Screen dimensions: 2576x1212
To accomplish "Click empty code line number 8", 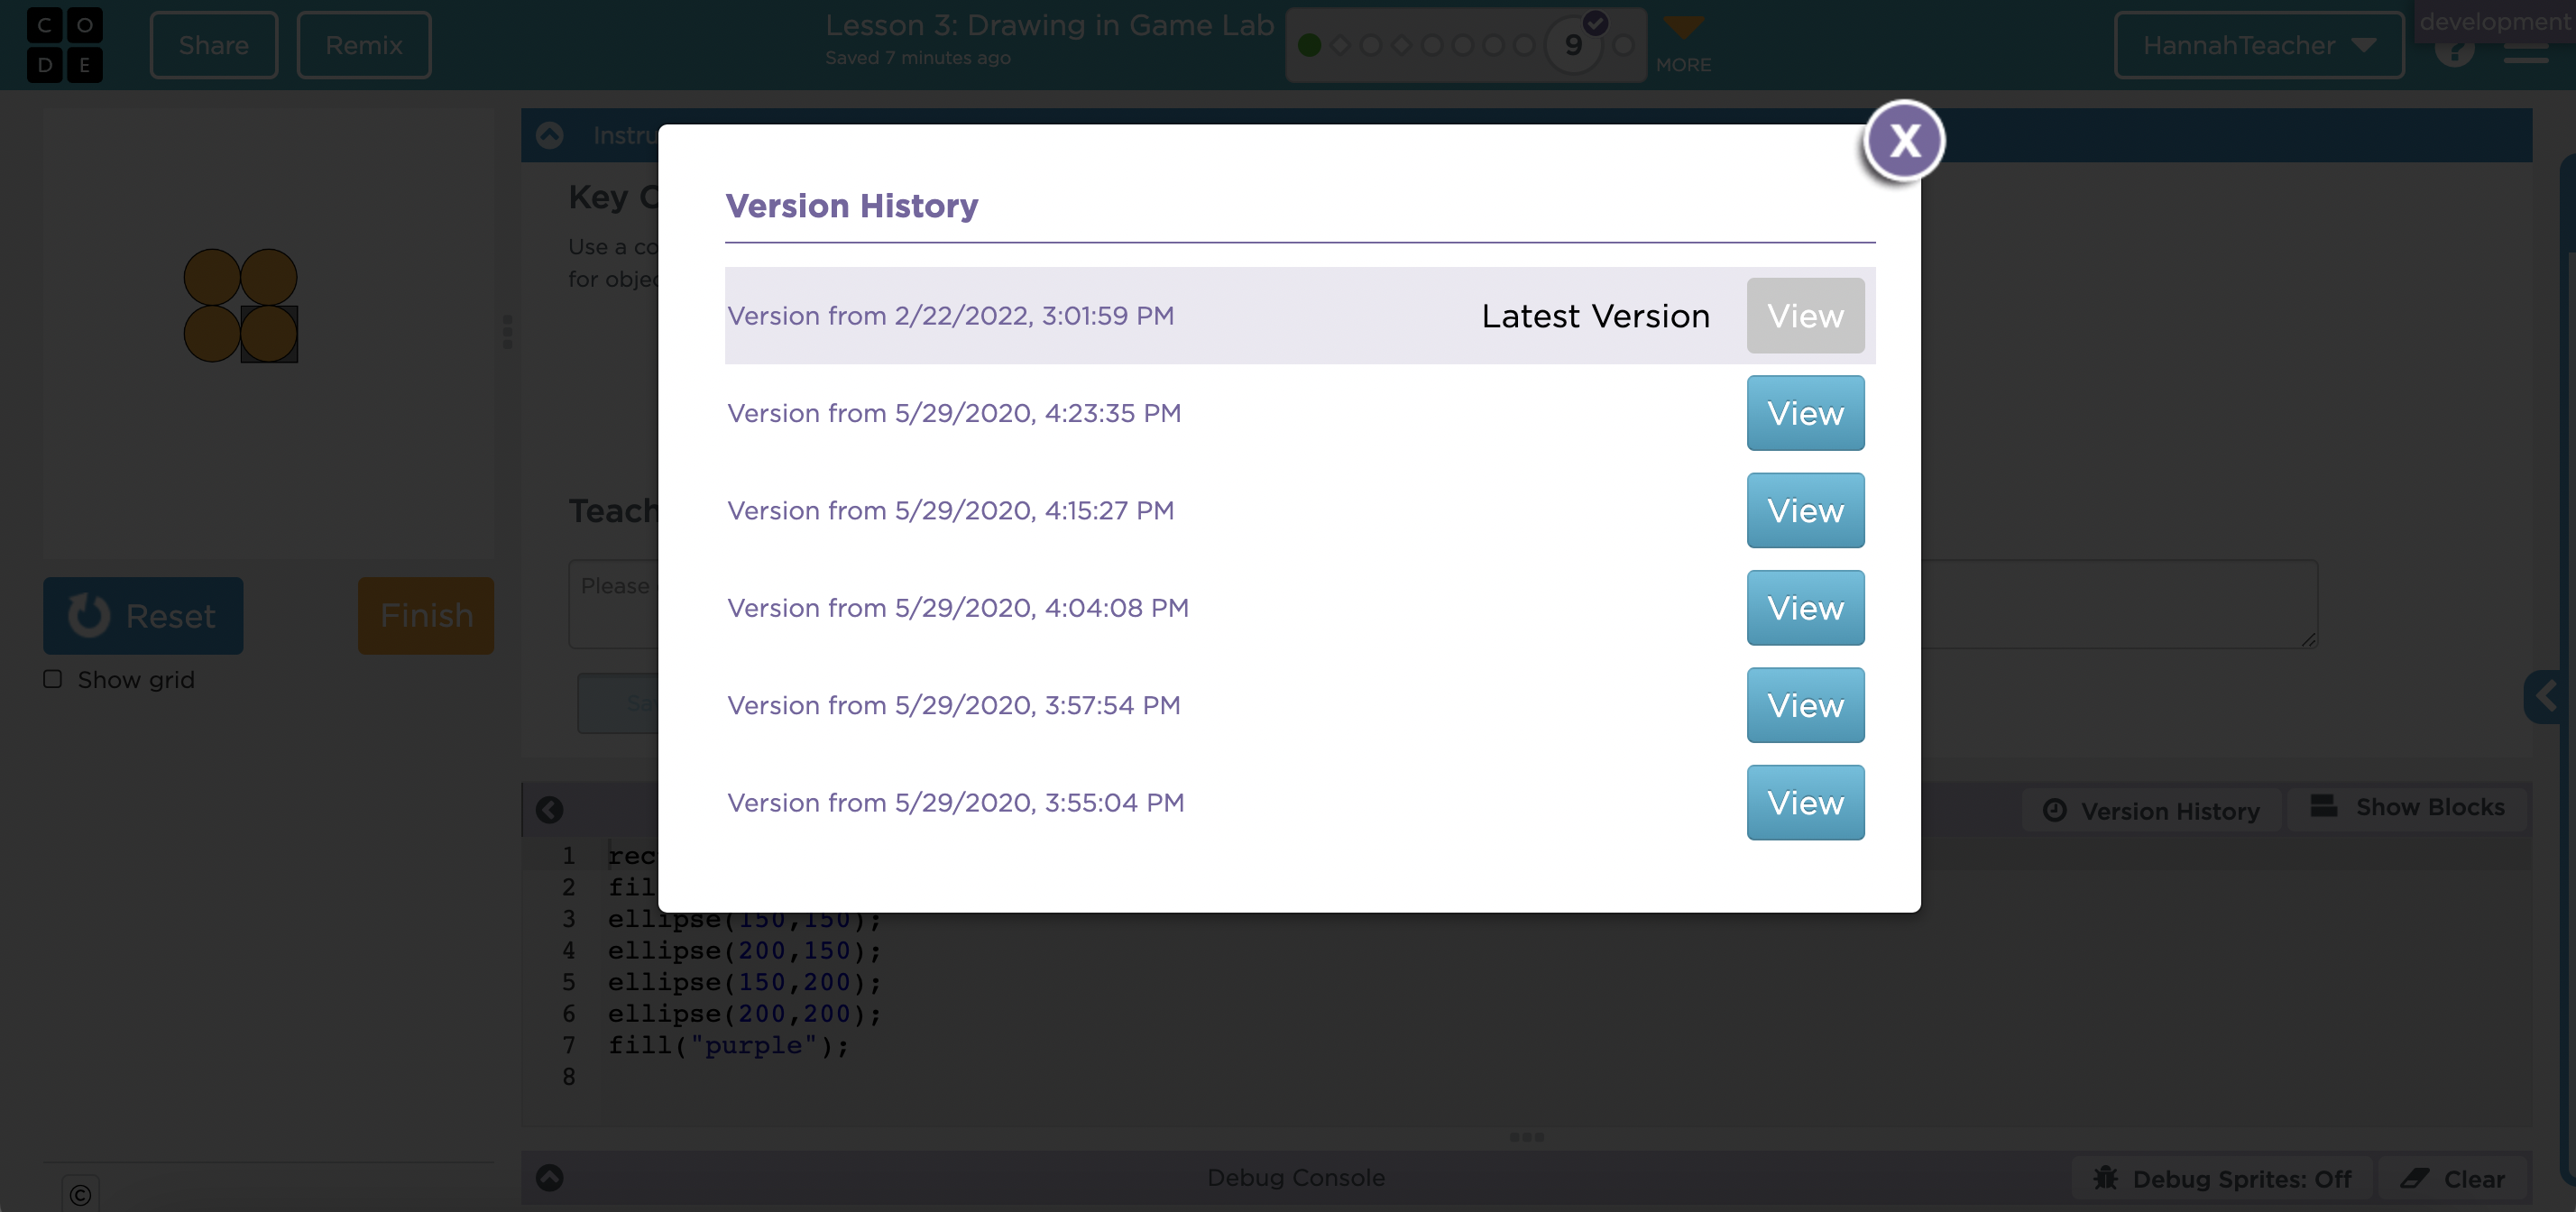I will (x=568, y=1078).
